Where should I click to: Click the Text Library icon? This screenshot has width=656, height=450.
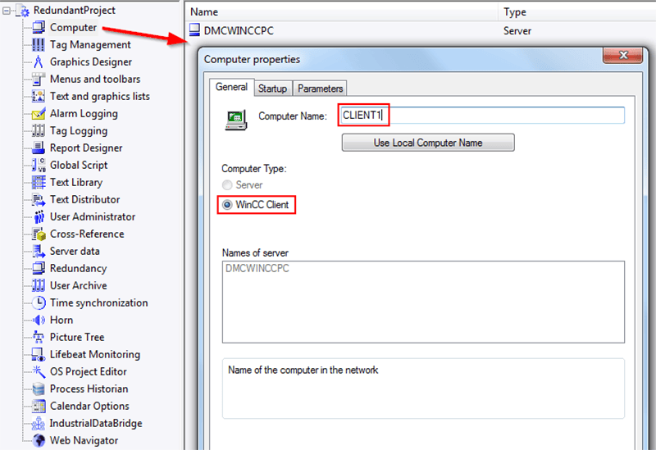39,182
